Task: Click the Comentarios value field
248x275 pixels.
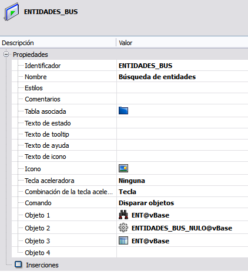Action: (182, 99)
